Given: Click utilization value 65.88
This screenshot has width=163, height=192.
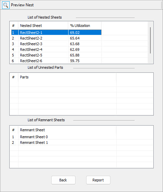Looking at the screenshot, I should coord(75,55).
